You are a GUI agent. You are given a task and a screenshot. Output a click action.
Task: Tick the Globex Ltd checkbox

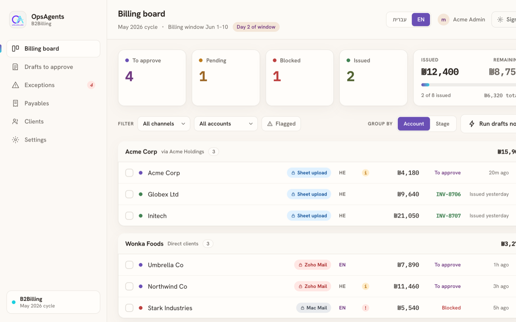tap(129, 194)
